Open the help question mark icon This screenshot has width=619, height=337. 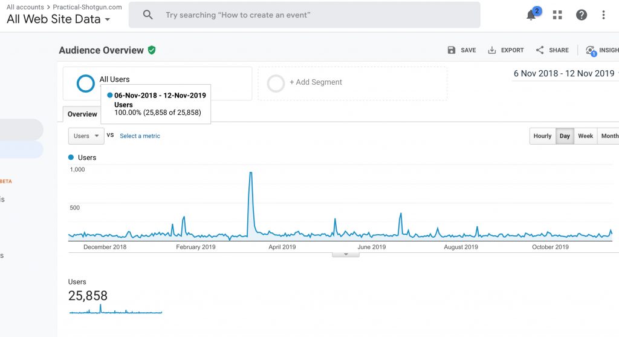coord(581,15)
